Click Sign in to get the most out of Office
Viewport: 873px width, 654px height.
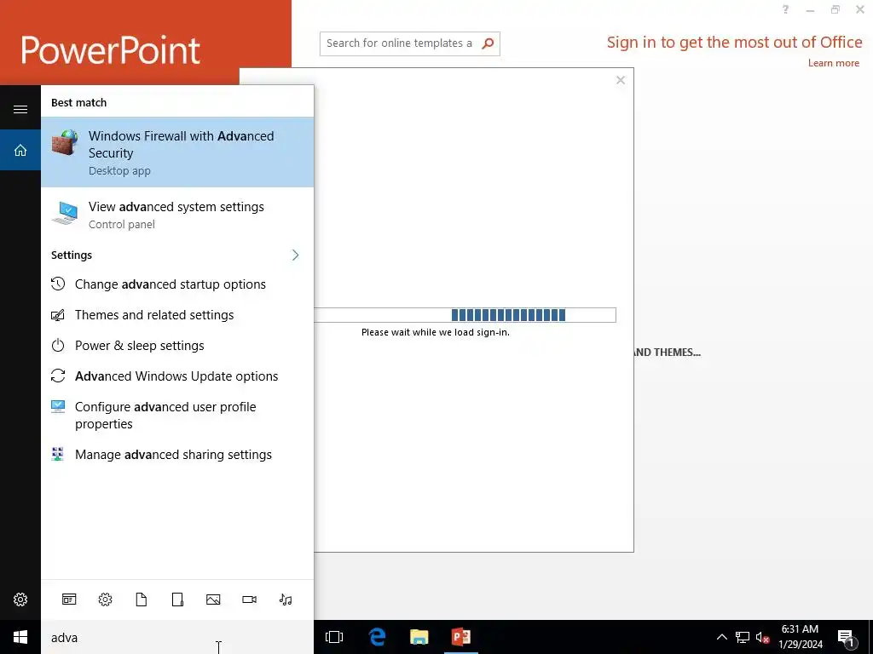click(x=734, y=43)
